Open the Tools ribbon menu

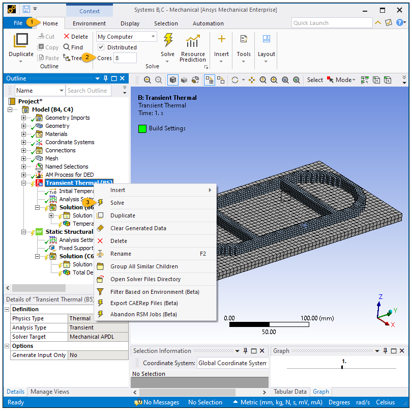[244, 49]
